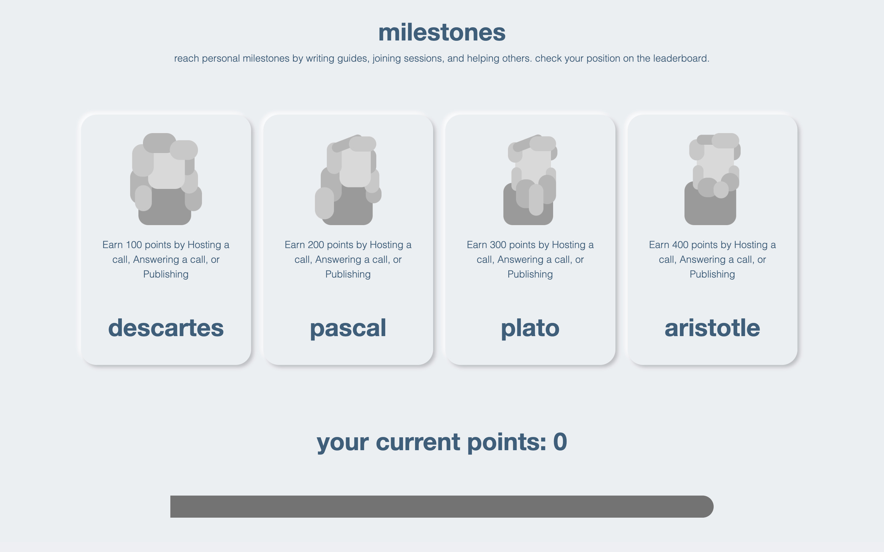Click the leaderboard subtitle sentence
This screenshot has height=552, width=884.
[x=442, y=58]
